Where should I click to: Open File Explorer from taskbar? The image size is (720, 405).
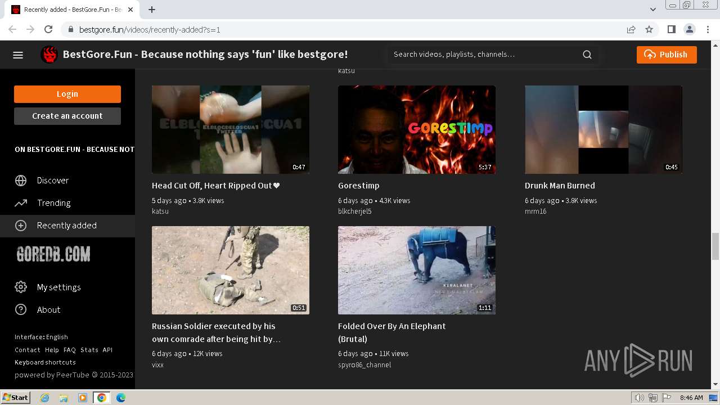tap(64, 398)
